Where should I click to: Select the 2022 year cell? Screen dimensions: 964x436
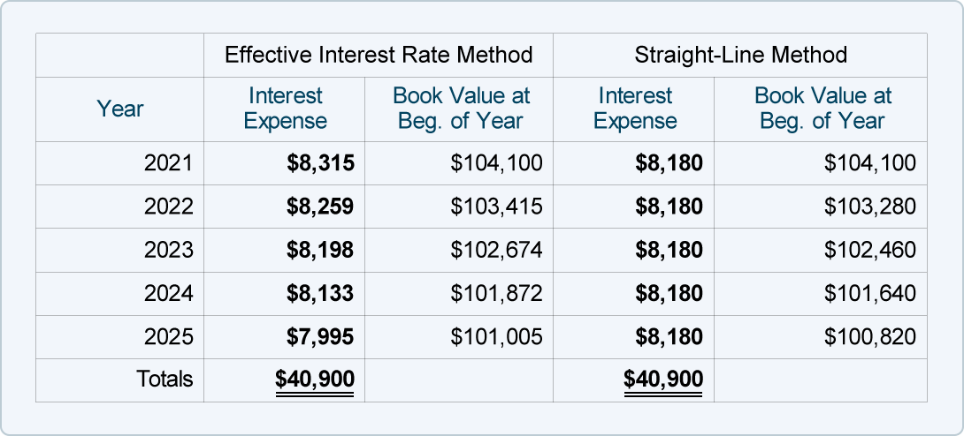(168, 207)
